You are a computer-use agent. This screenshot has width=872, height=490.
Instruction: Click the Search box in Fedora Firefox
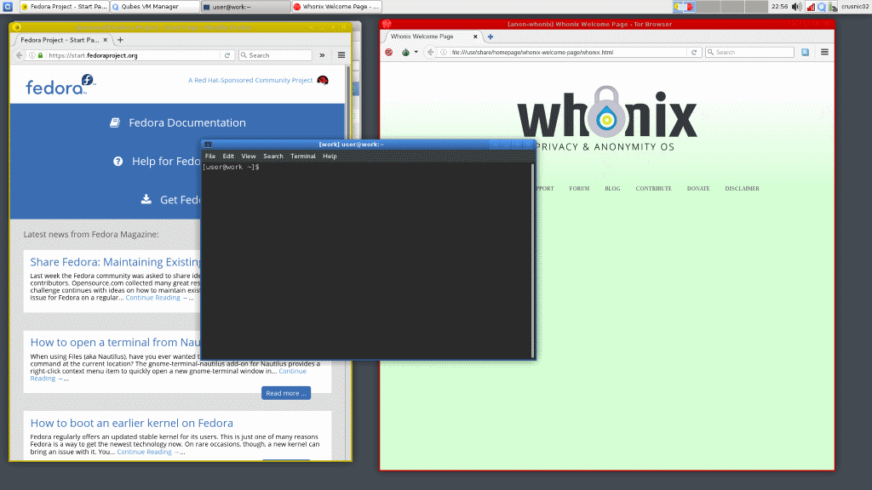pos(275,55)
